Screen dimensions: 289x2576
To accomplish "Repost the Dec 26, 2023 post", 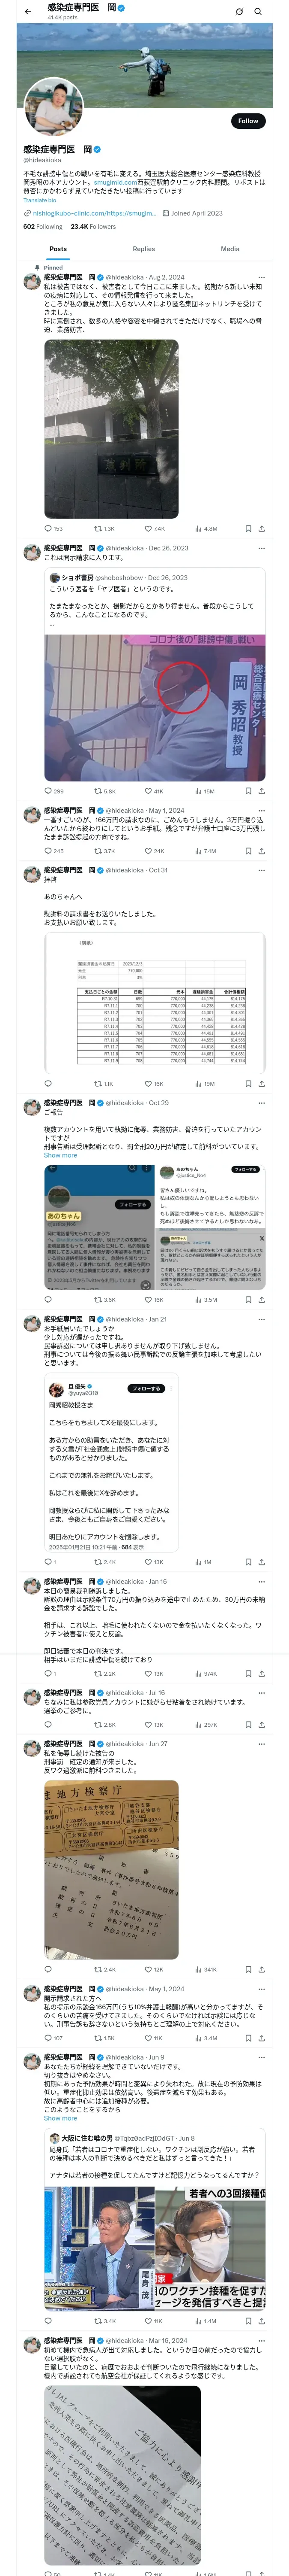I will (104, 791).
